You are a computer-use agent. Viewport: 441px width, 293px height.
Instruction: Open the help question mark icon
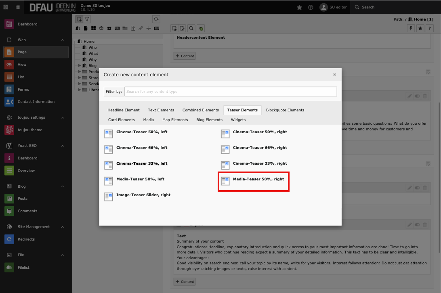coord(311,7)
